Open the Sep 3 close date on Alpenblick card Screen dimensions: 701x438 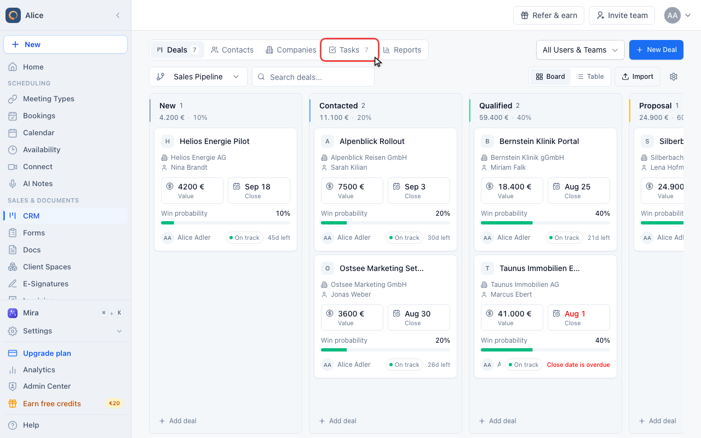pyautogui.click(x=419, y=191)
